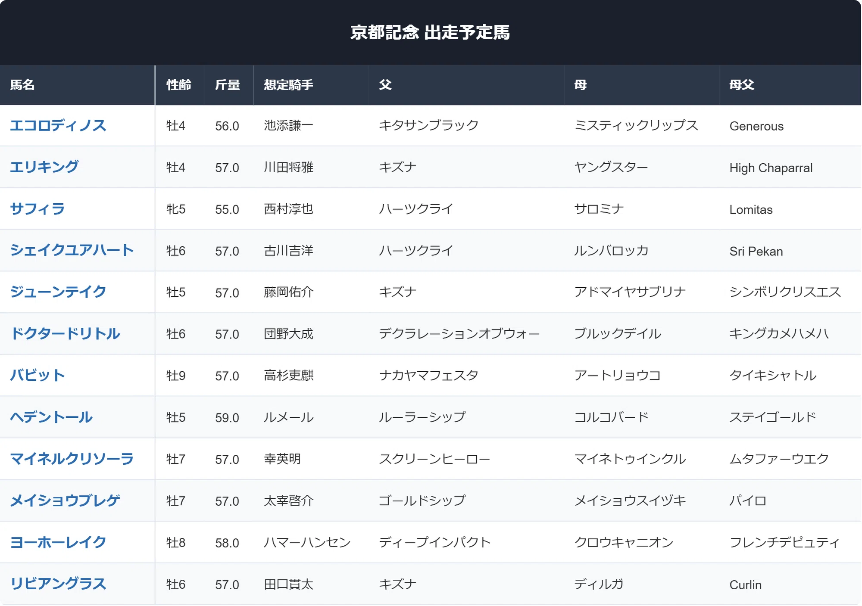Select sire ディープインパクト

coord(435,542)
